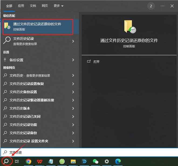Open Settings gear icon on taskbar
Image resolution: width=178 pixels, height=166 pixels.
(x=107, y=161)
